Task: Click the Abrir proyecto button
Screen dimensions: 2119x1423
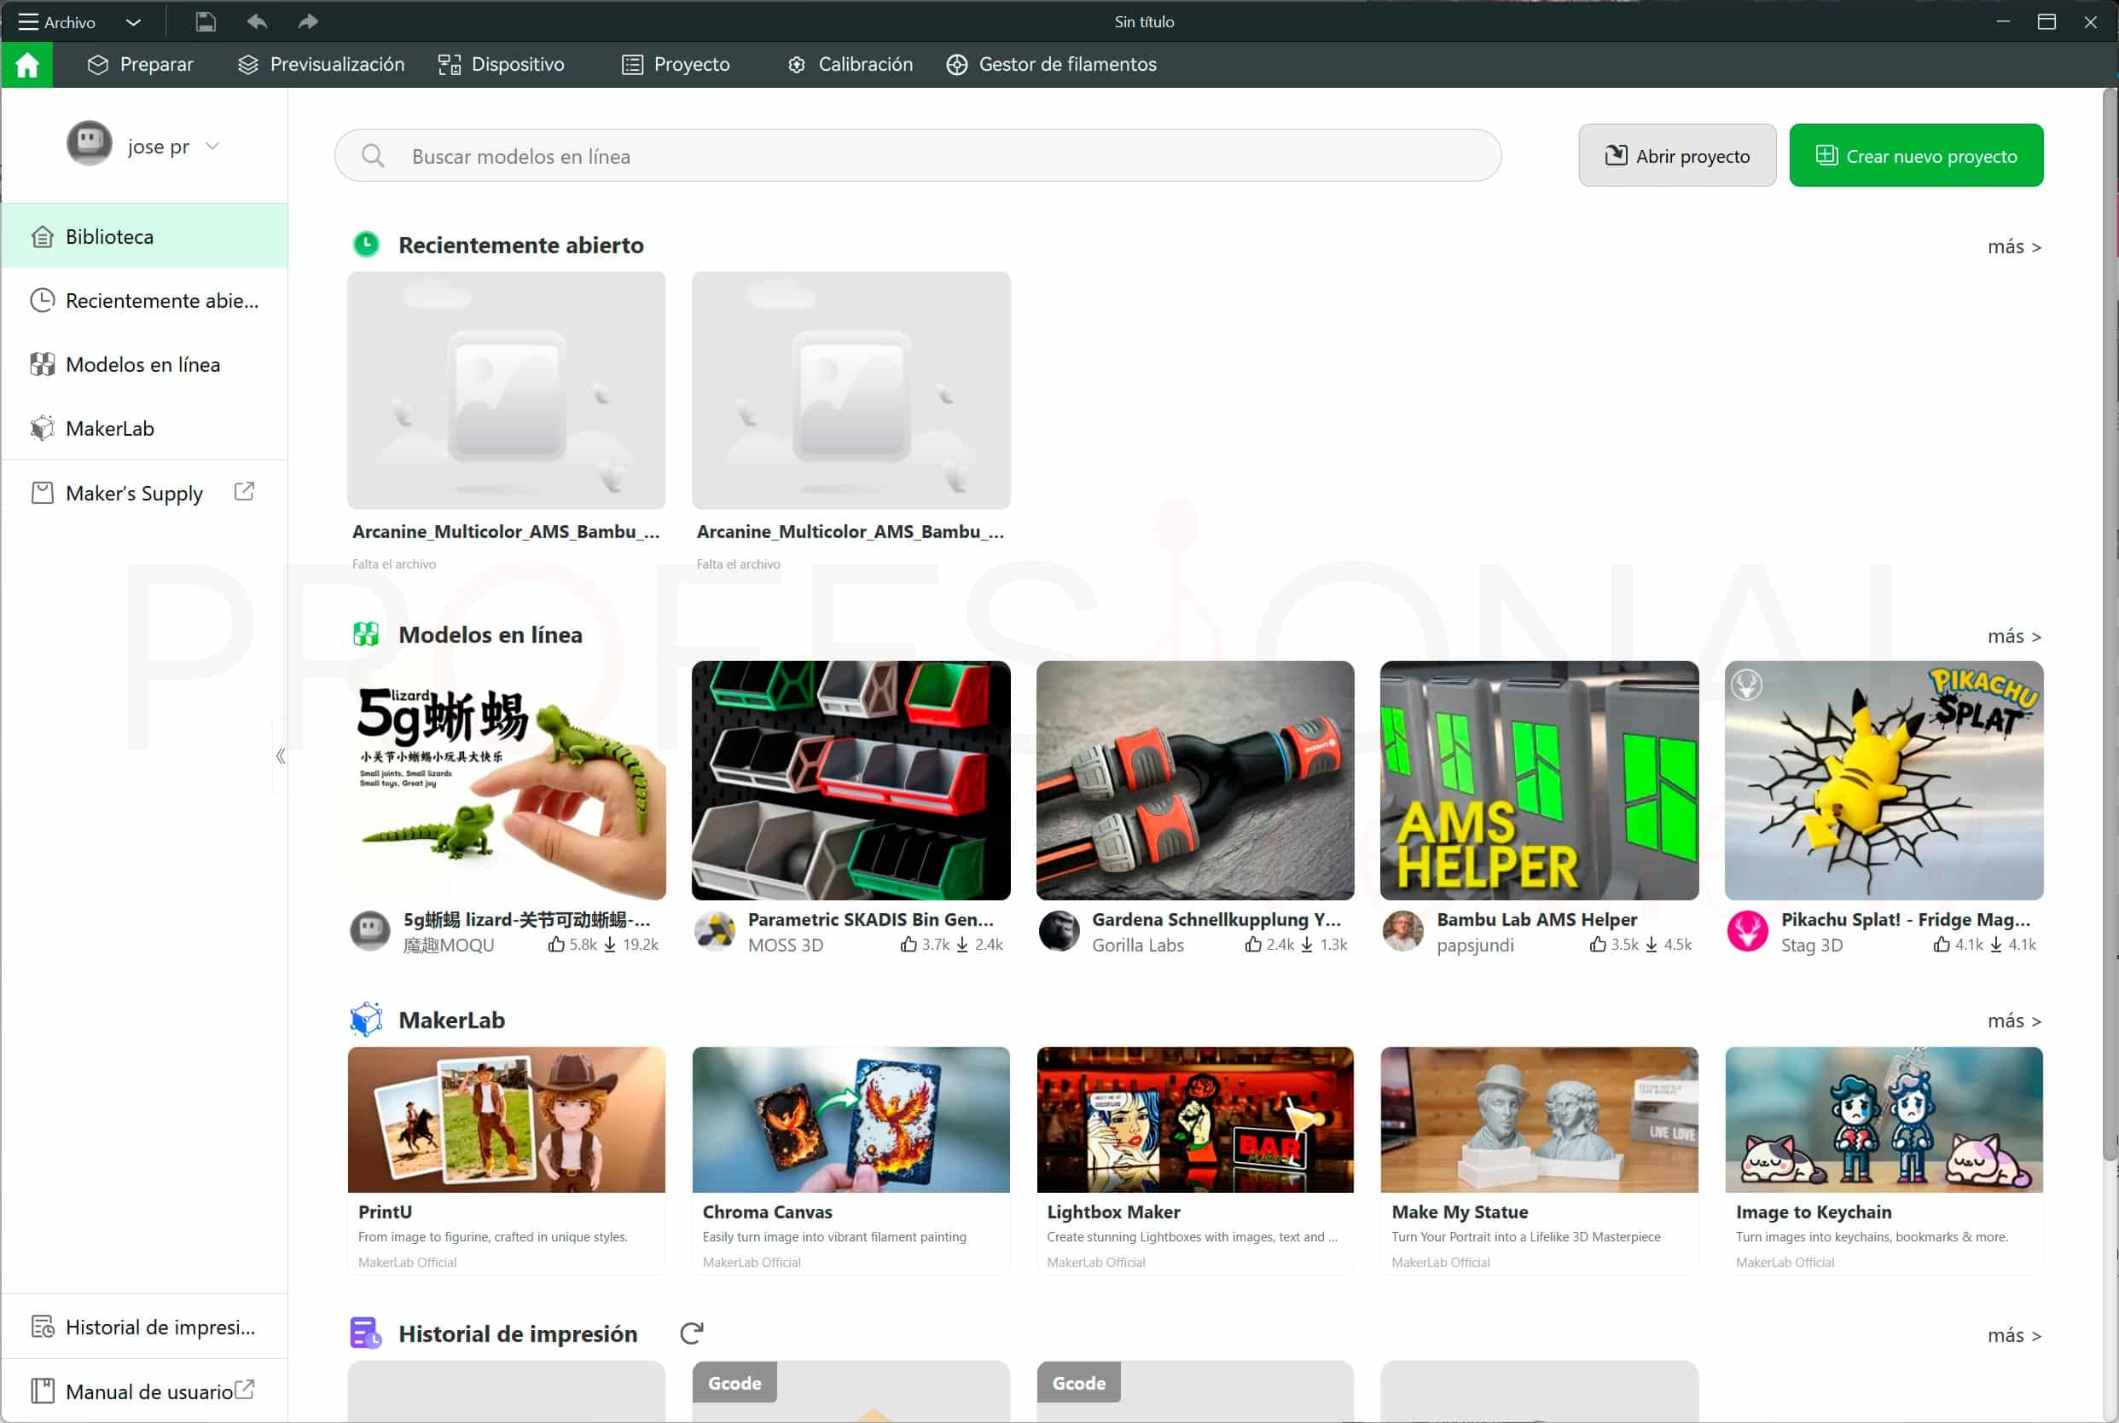Action: point(1677,155)
